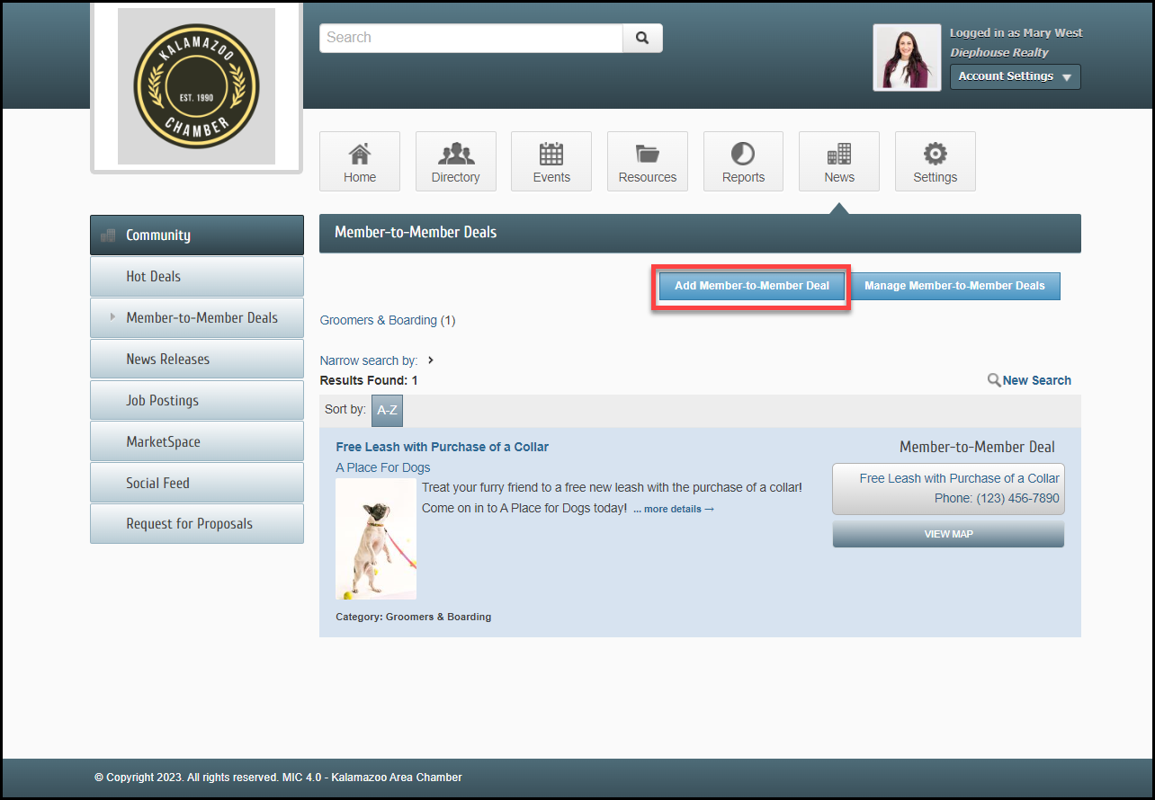This screenshot has height=800, width=1155.
Task: Open MarketSpace from the sidebar
Action: [x=197, y=442]
